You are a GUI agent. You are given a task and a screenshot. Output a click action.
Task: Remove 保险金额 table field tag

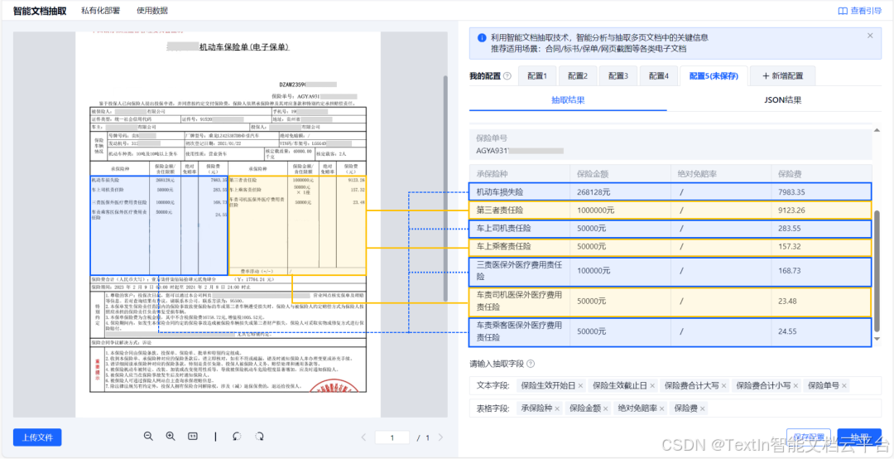click(606, 408)
